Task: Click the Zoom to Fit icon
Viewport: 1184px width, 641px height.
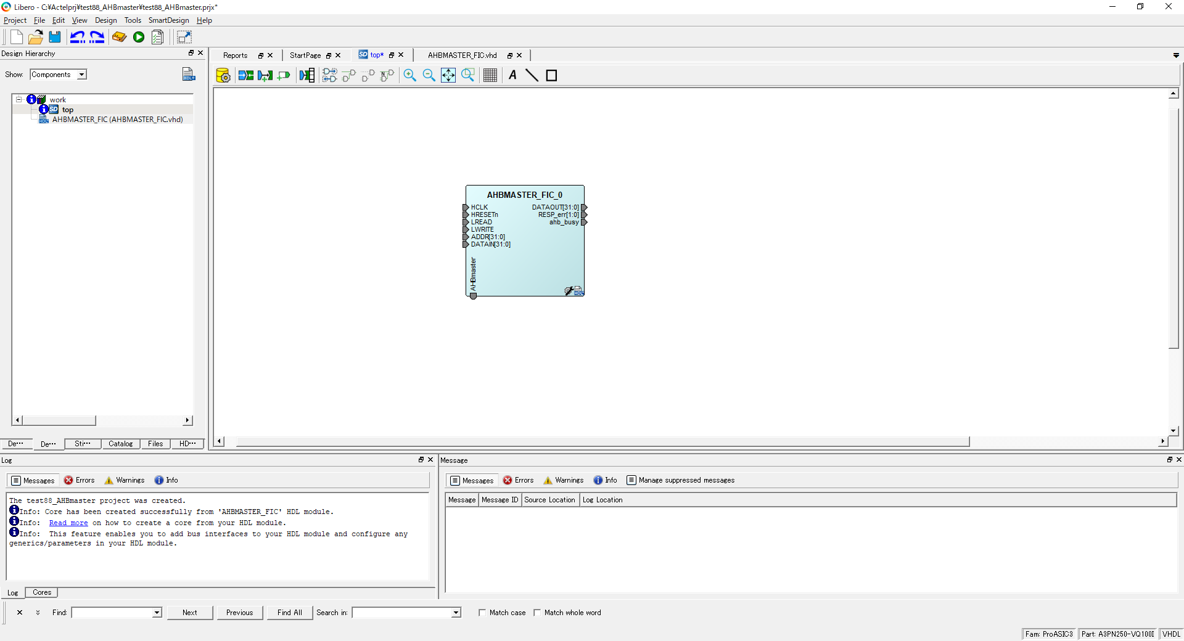Action: click(448, 75)
